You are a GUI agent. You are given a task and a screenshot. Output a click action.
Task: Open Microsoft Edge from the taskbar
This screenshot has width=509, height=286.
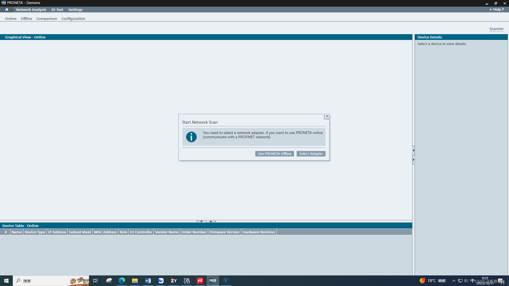coord(122,281)
